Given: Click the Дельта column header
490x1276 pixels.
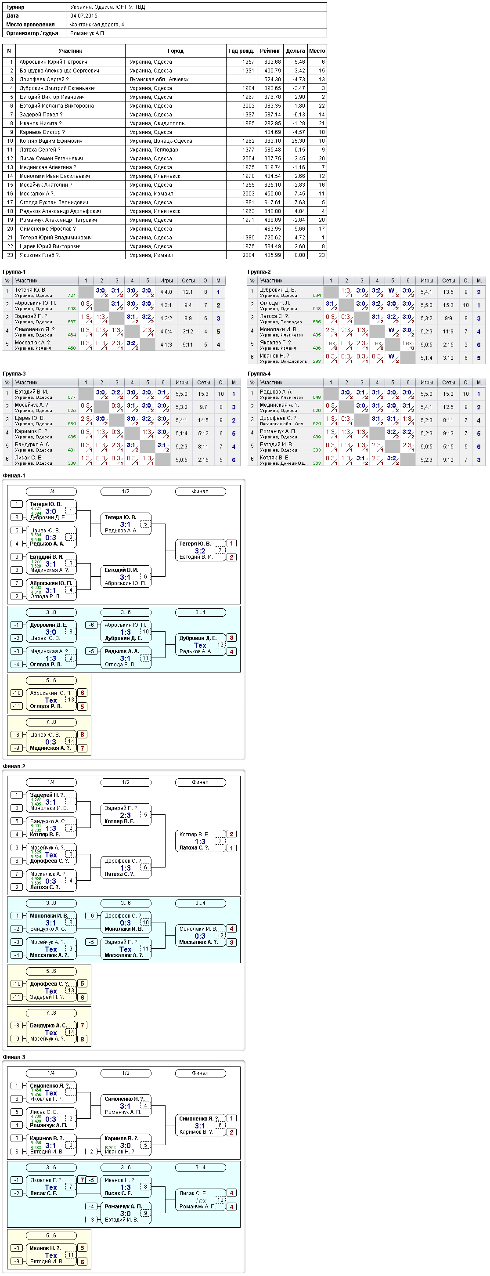Looking at the screenshot, I should tap(295, 51).
